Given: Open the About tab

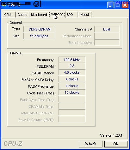Looking at the screenshot, I should 84,15.
